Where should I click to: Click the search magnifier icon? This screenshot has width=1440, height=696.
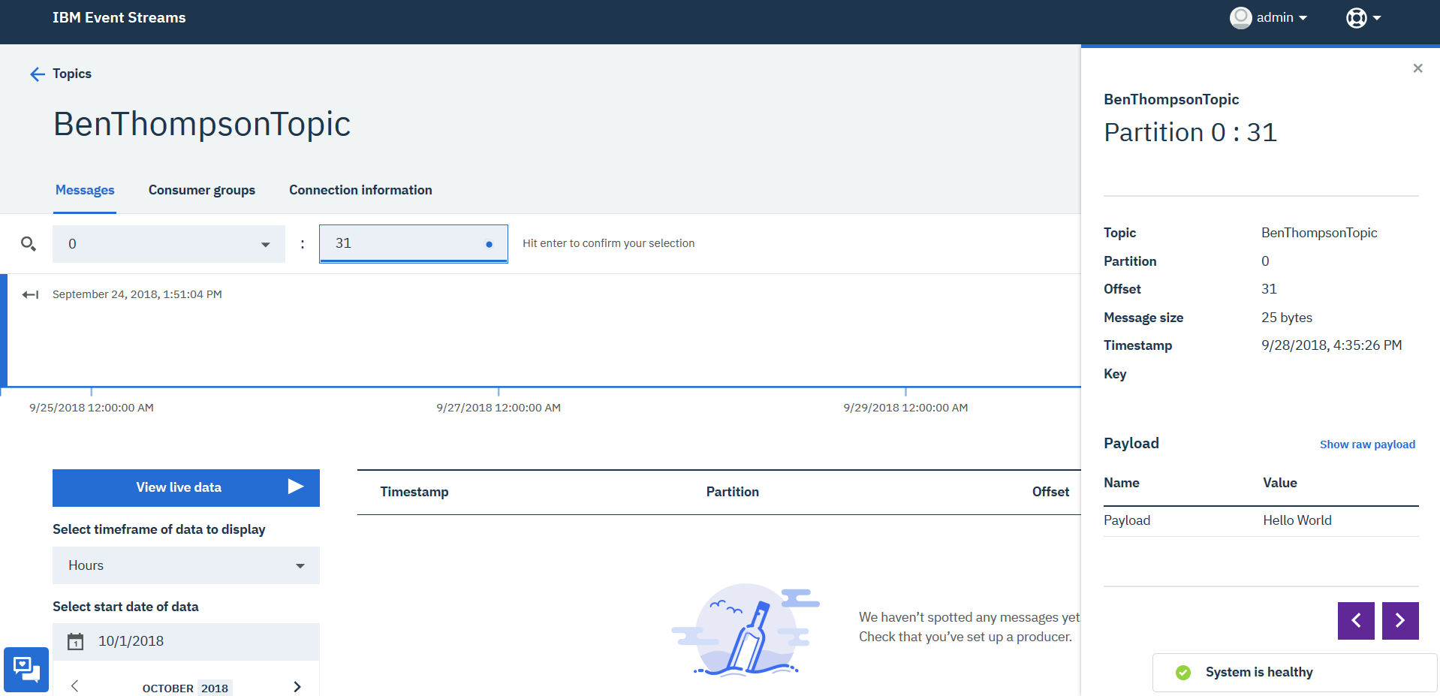click(29, 244)
